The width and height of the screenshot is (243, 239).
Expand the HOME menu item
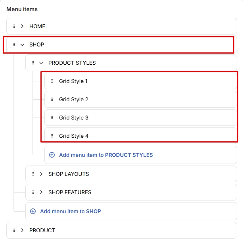point(22,26)
